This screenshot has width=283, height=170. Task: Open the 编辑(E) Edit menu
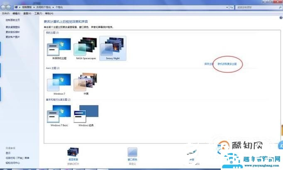[x=16, y=13]
